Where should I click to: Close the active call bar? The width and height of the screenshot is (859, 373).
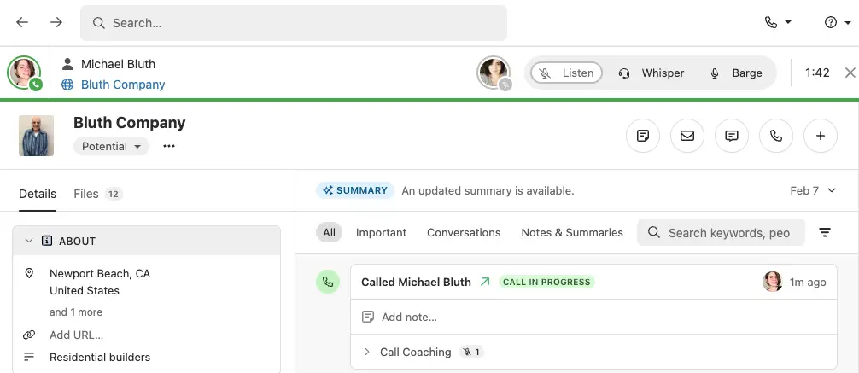(x=850, y=73)
